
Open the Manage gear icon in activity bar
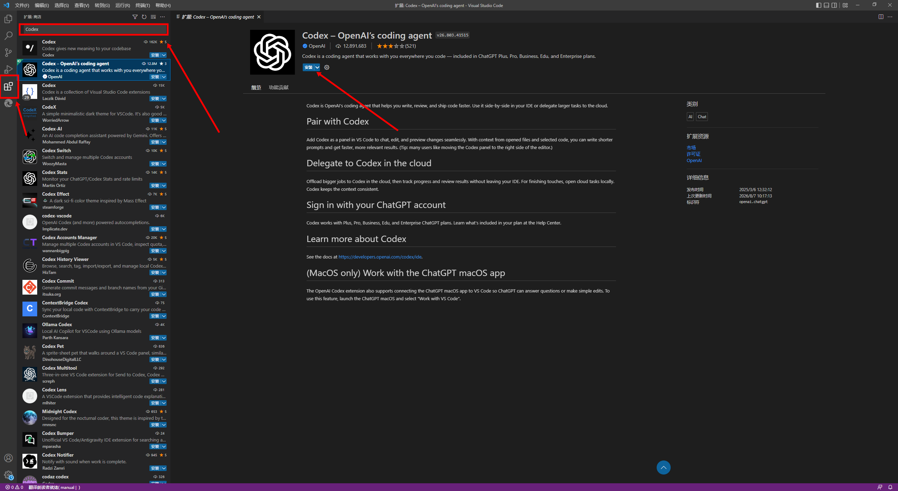click(8, 475)
